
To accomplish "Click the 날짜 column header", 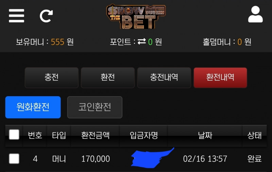I will pos(205,135).
